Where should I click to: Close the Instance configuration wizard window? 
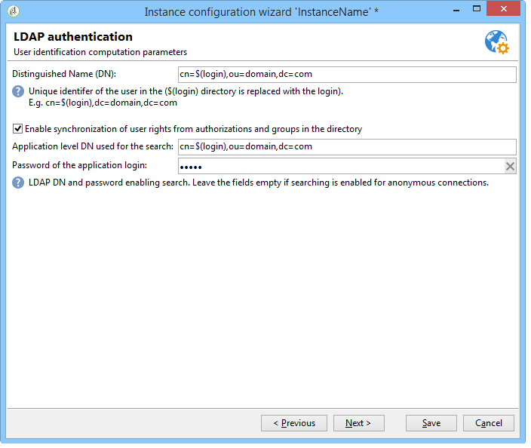coord(503,9)
